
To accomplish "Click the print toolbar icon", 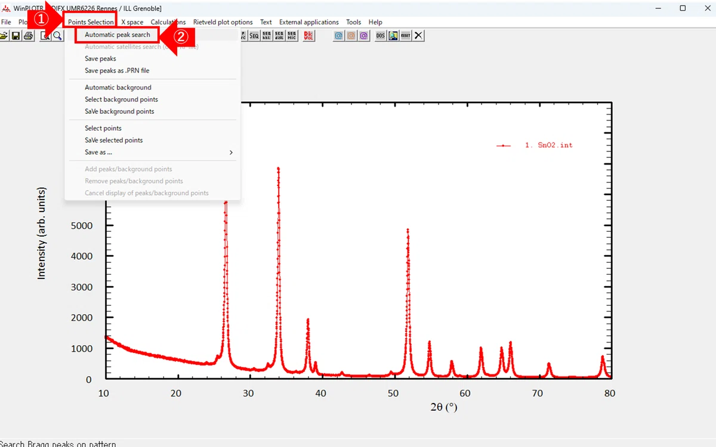I will (x=28, y=36).
